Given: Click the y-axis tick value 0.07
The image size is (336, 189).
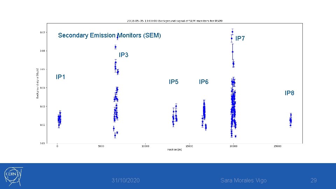Looking at the screenshot, I should coord(42,32).
